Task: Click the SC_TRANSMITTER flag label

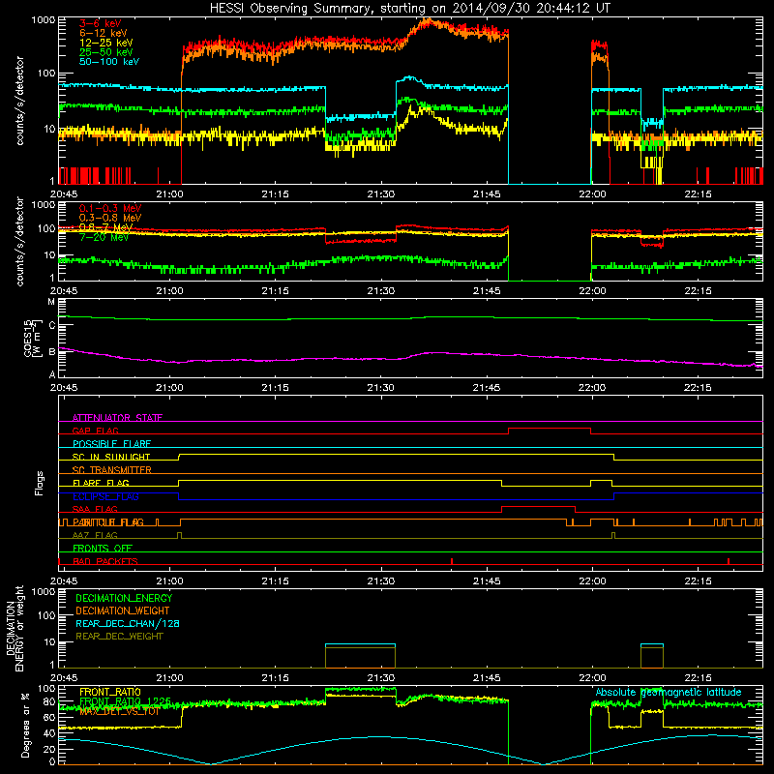Action: pyautogui.click(x=111, y=470)
